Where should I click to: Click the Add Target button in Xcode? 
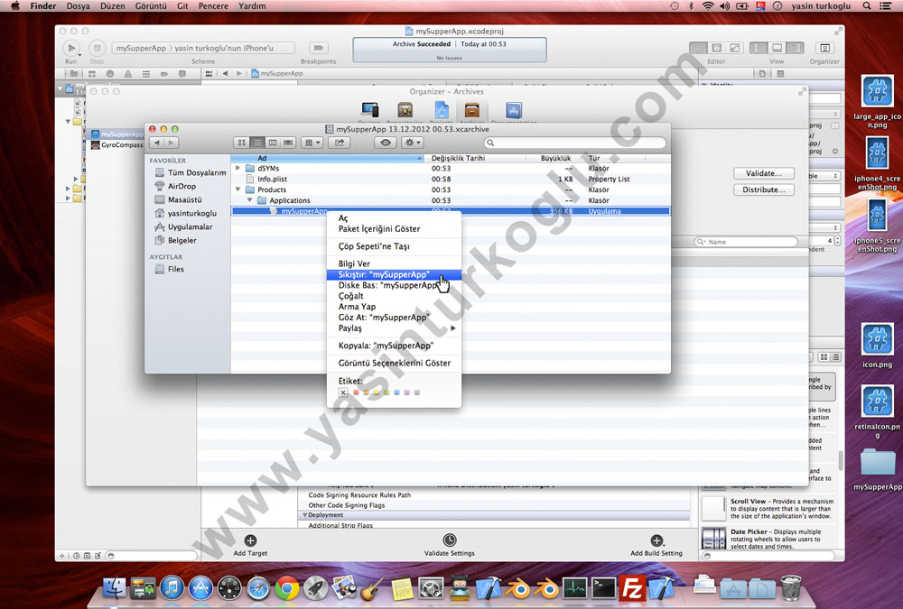click(x=250, y=545)
